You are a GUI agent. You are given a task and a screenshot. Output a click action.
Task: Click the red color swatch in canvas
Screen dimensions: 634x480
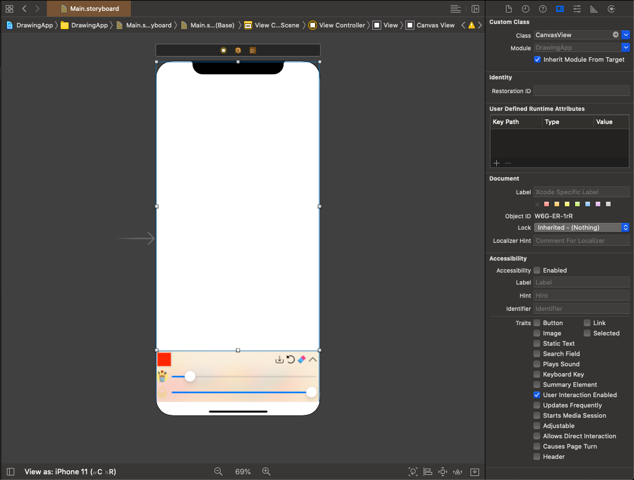click(x=164, y=359)
